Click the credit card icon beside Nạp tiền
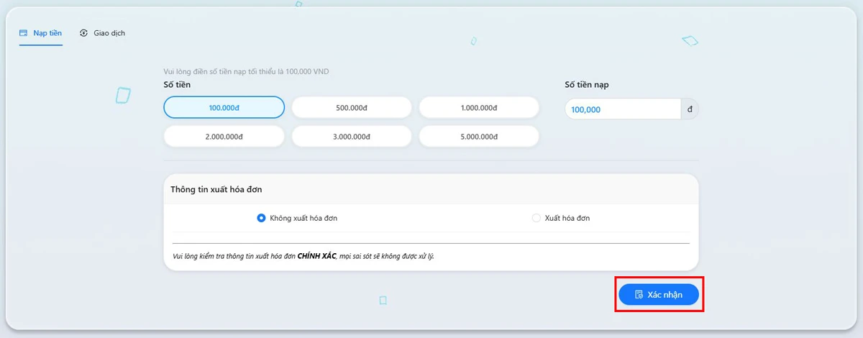The height and width of the screenshot is (338, 863). click(x=24, y=33)
